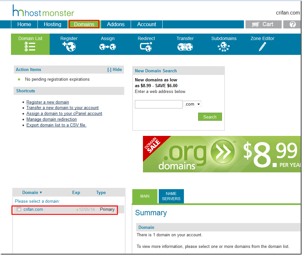Switch to the NAME SERVERS tab
This screenshot has height=255, width=302.
coord(171,196)
